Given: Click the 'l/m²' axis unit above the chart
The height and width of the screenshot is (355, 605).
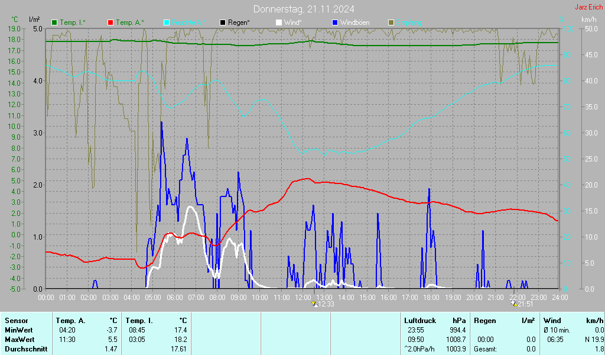Looking at the screenshot, I should [x=34, y=20].
